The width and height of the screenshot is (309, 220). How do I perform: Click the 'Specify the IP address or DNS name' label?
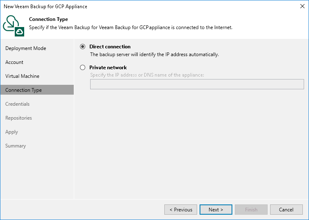point(147,75)
